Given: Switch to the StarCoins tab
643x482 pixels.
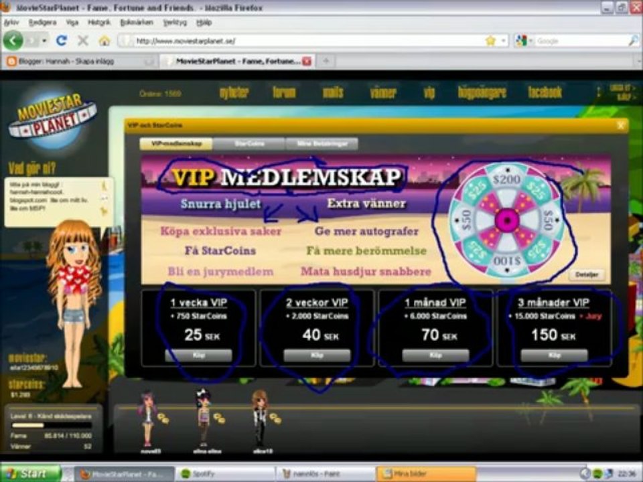Looking at the screenshot, I should [x=249, y=144].
